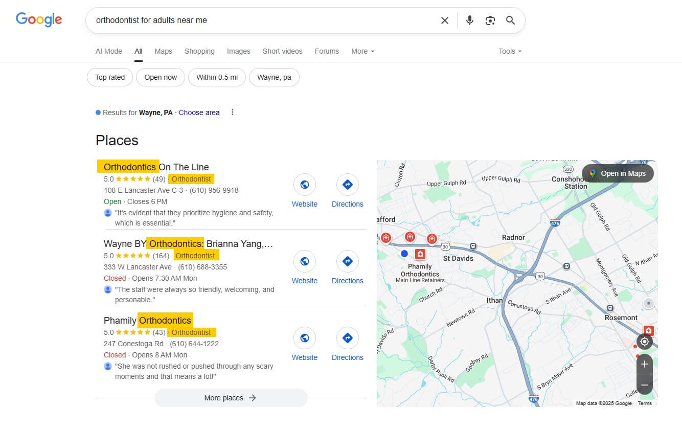
Task: Click review quote about hygiene and safety
Action: click(x=194, y=218)
